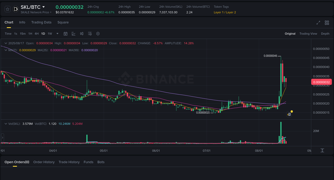Open the technical indicators icon
This screenshot has height=180, width=334.
pos(73,34)
